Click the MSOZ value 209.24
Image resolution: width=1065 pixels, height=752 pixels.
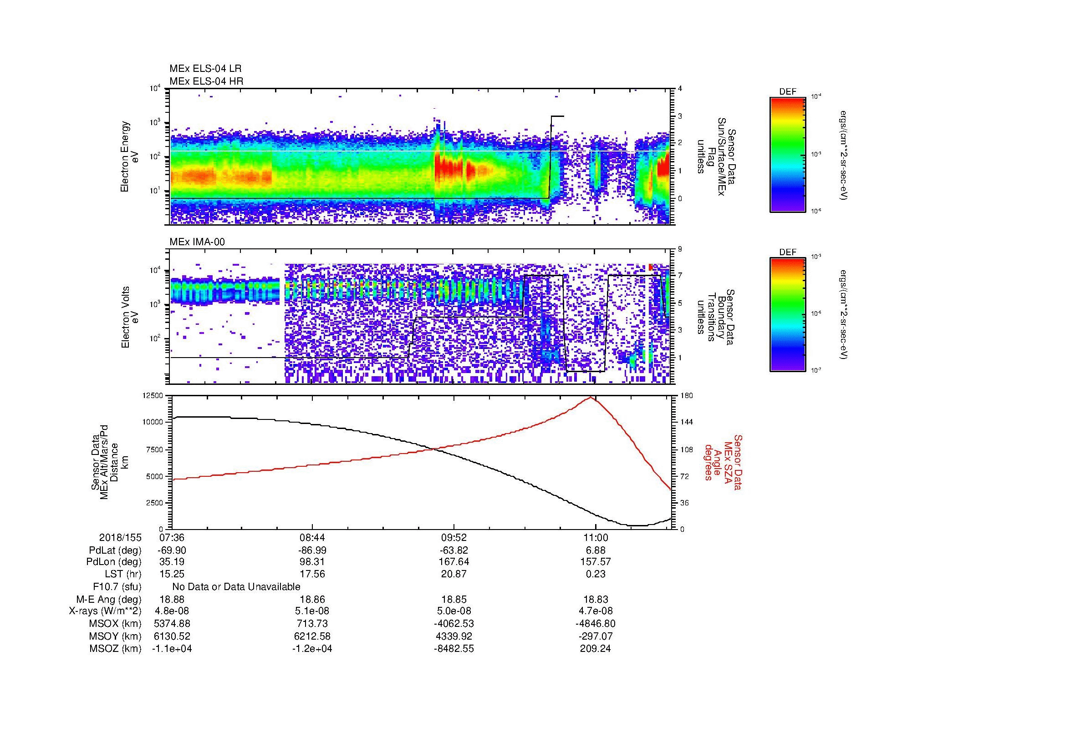coord(595,649)
